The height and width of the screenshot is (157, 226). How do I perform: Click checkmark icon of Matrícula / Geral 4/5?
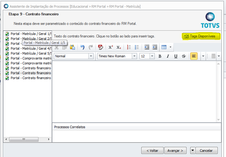(7, 48)
